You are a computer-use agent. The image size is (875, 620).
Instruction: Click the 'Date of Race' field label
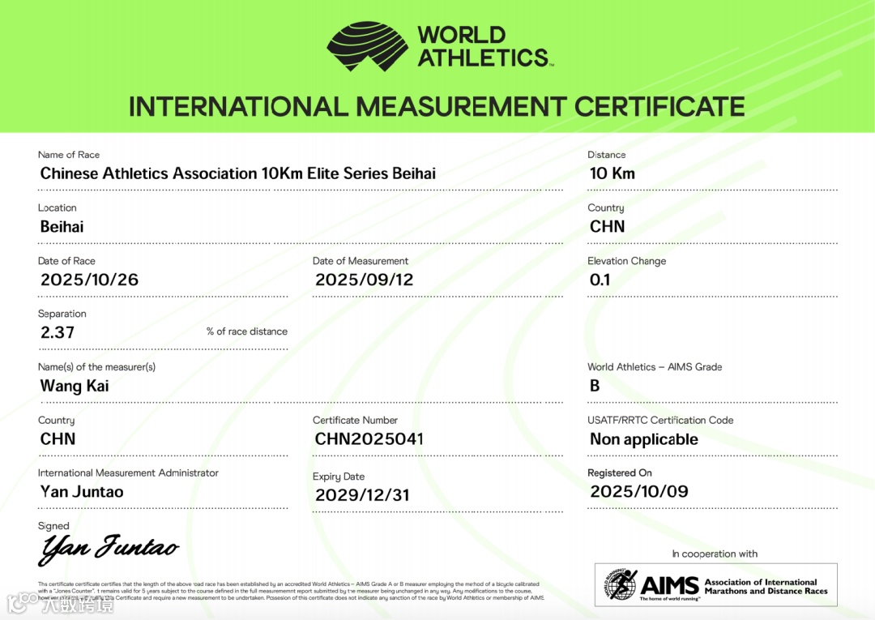[x=66, y=261]
